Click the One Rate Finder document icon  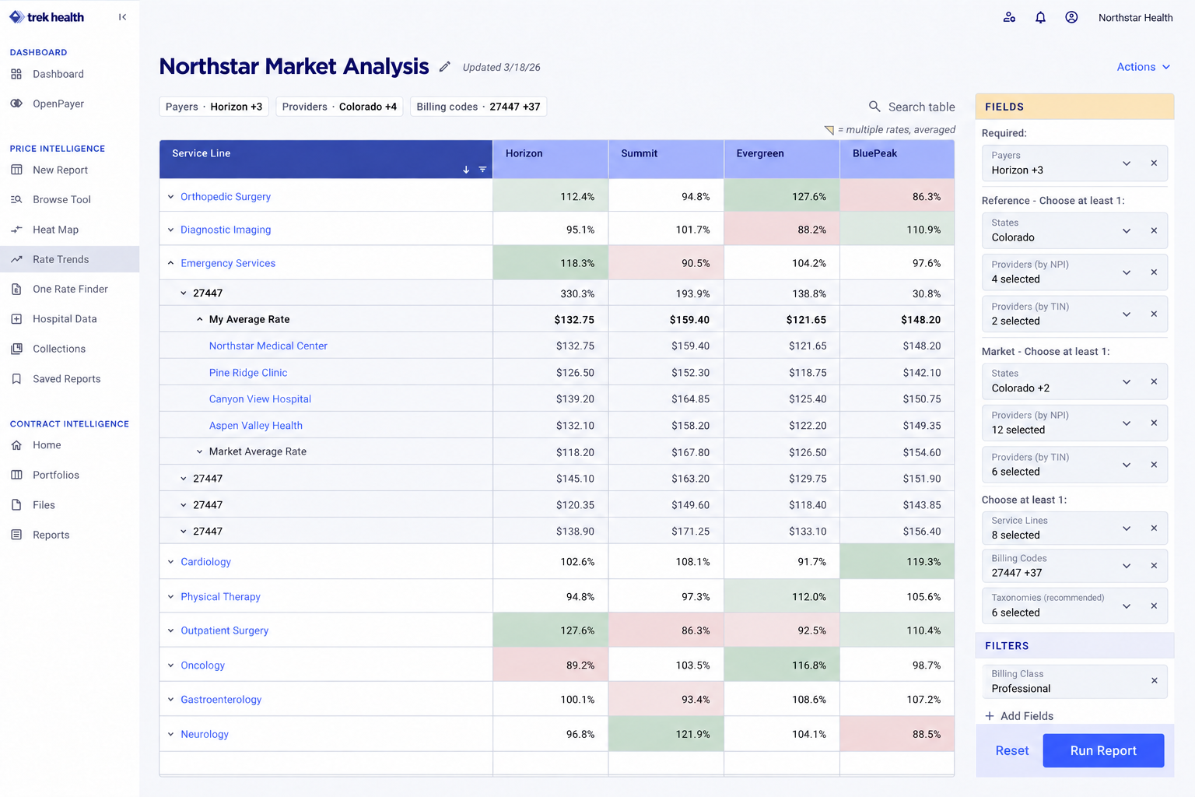(x=16, y=289)
